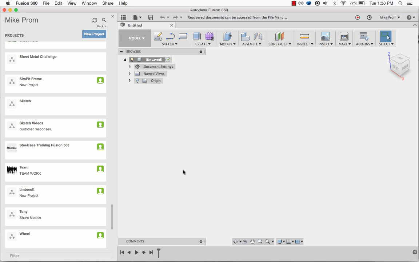Select the Line sketch tool icon
Screen dimensions: 419x262
tap(170, 36)
